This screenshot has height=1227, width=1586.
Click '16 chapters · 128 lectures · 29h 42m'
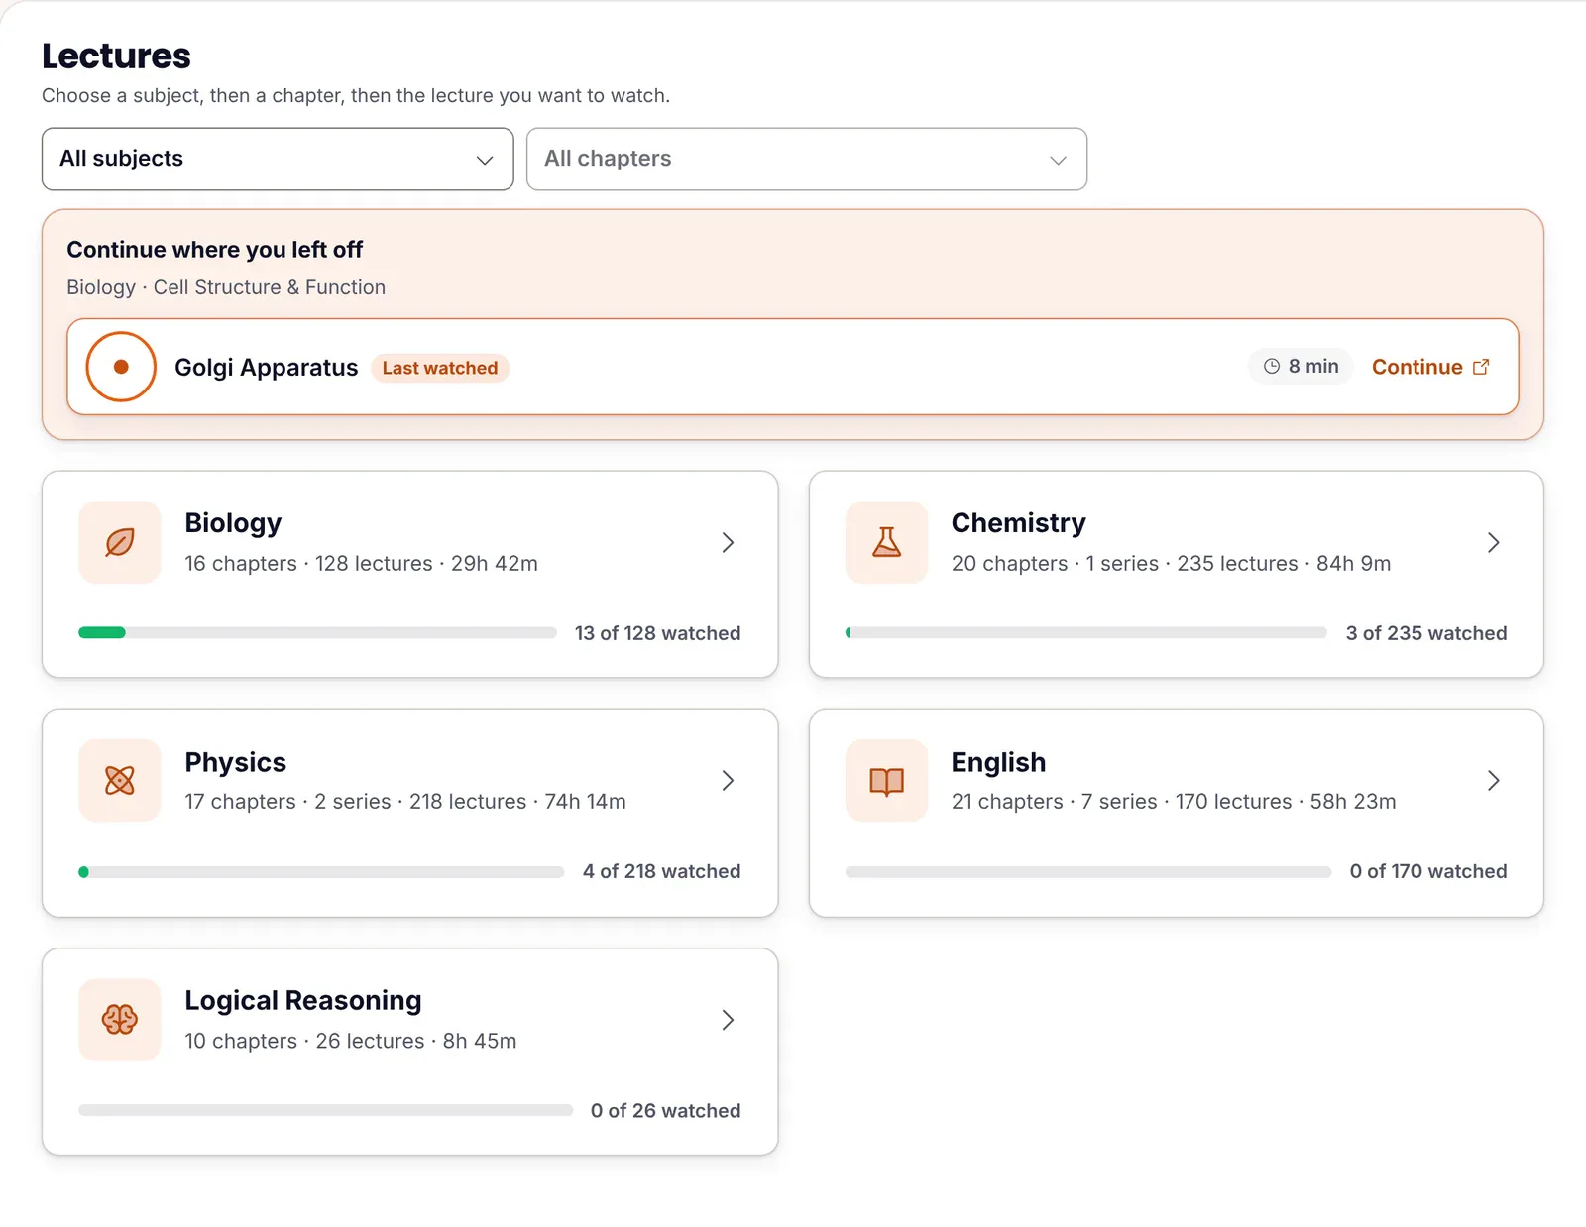click(x=361, y=563)
